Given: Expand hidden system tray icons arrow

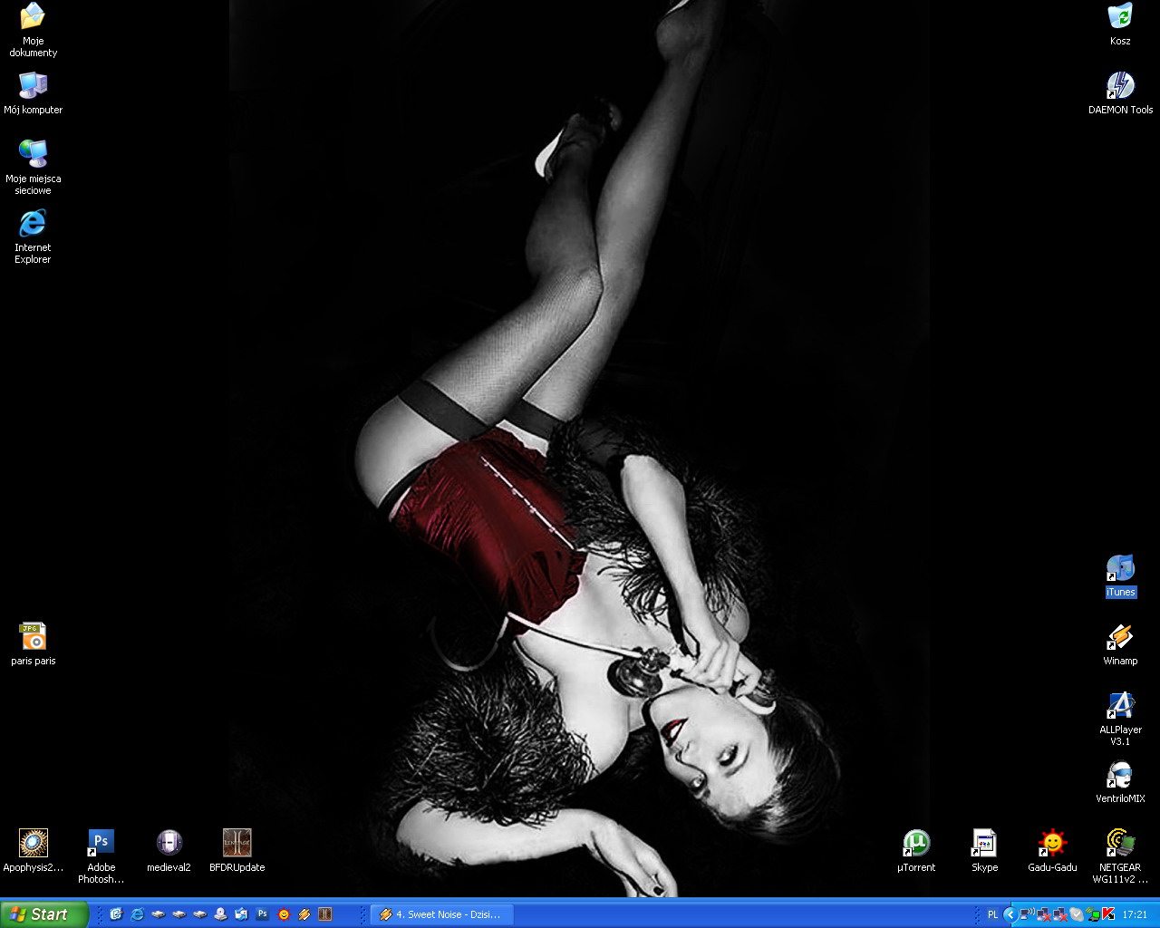Looking at the screenshot, I should [1010, 914].
